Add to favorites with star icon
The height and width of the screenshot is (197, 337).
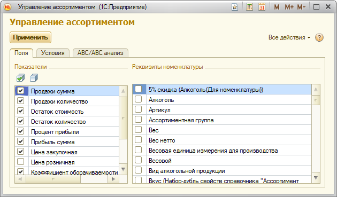tap(235, 7)
